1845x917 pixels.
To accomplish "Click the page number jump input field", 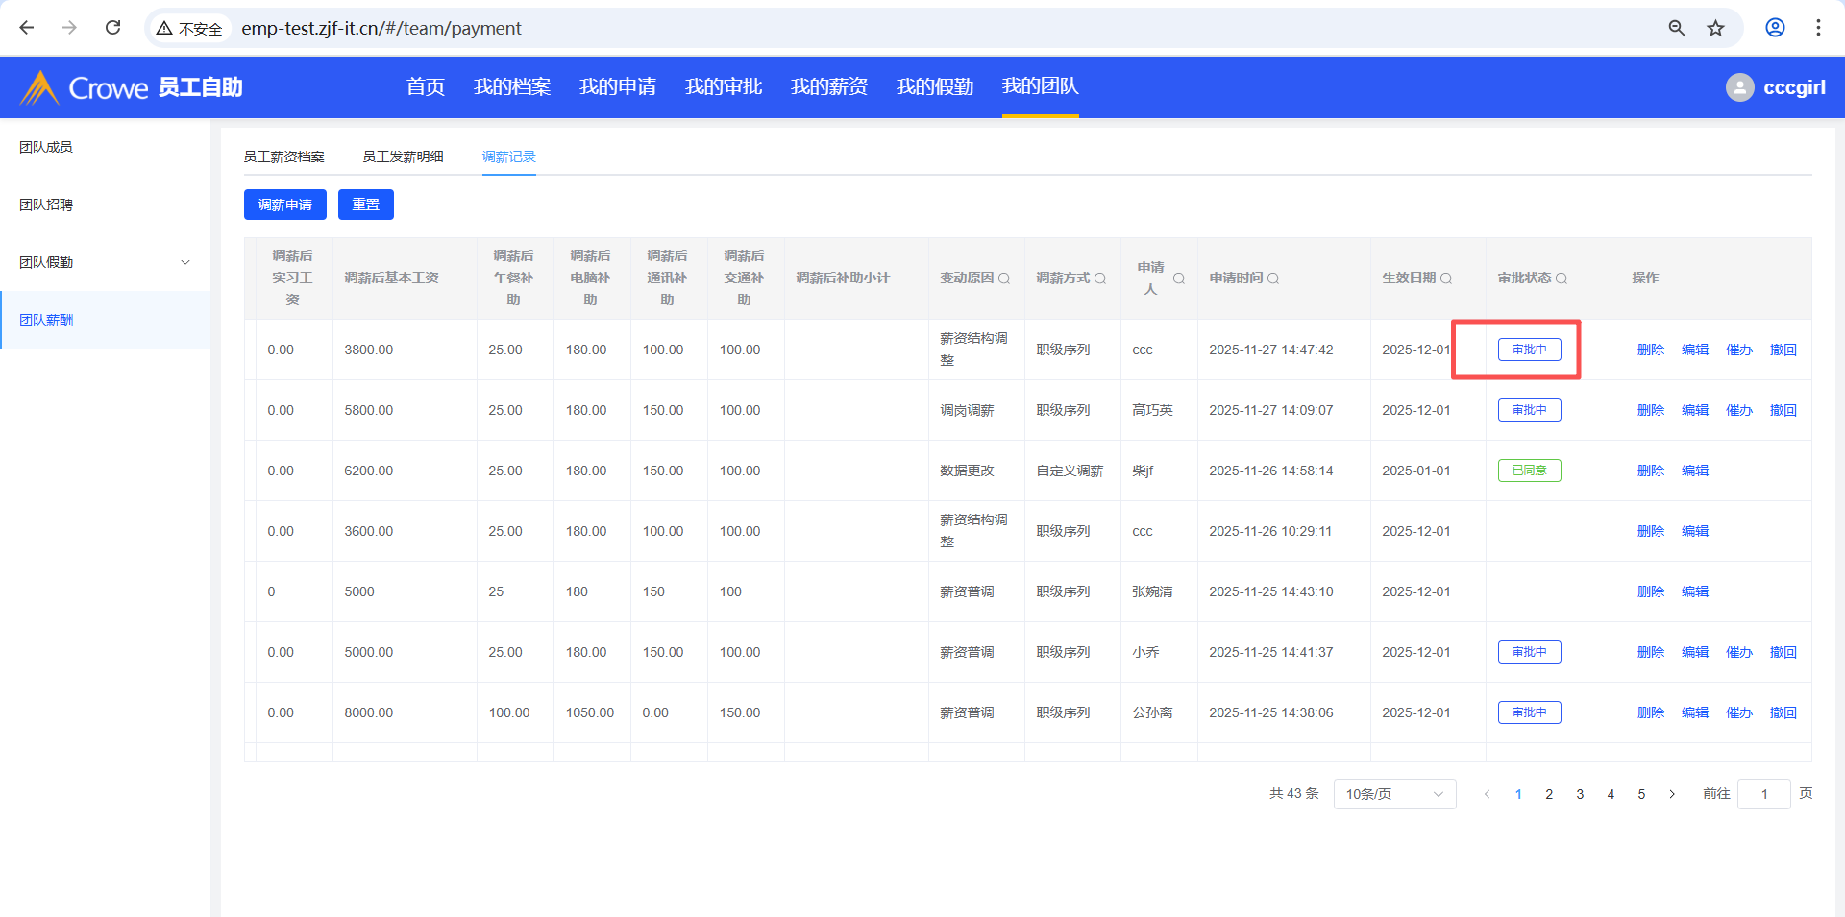I will point(1763,794).
